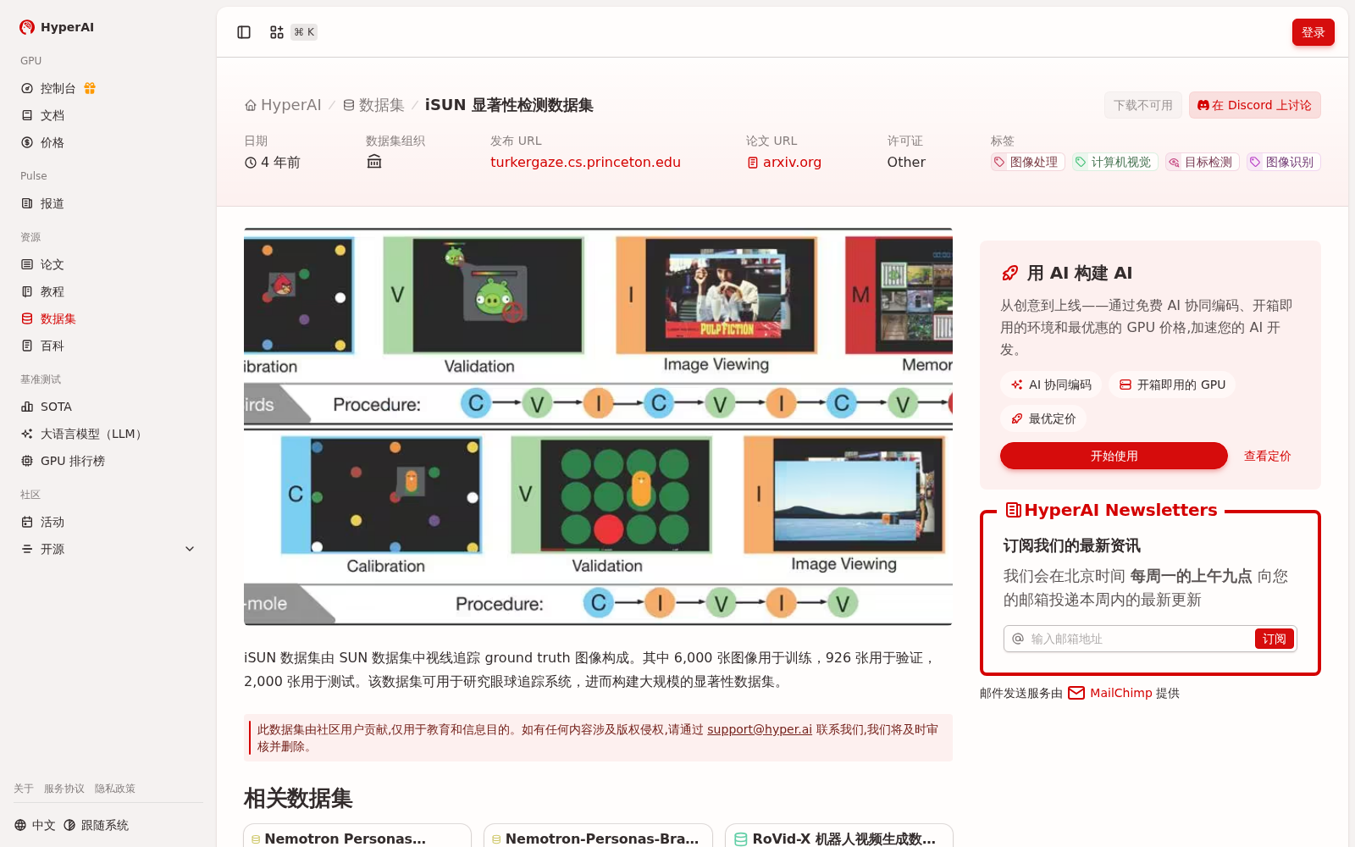This screenshot has height=847, width=1355.
Task: Open the MailChimp link
Action: (x=1121, y=693)
